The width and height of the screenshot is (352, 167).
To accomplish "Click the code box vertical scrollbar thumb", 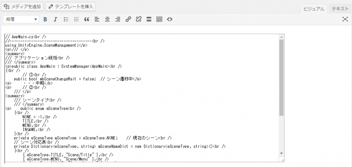I will tap(282, 78).
